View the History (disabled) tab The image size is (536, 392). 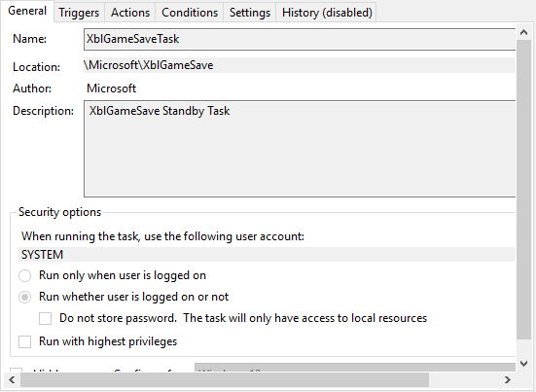tap(327, 13)
